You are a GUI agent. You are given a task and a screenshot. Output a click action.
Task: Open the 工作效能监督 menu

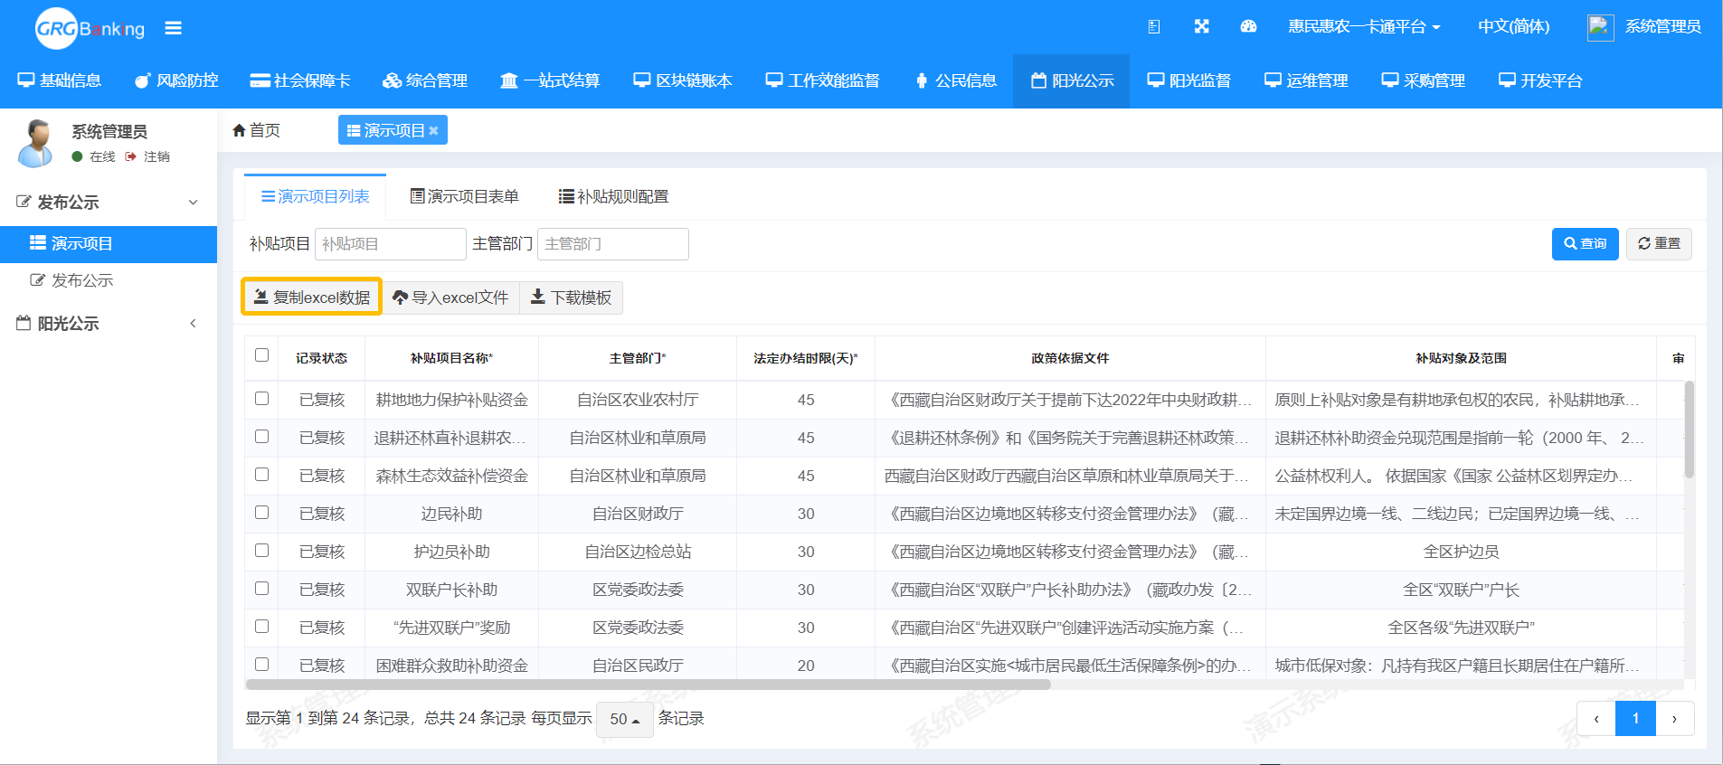pos(822,80)
